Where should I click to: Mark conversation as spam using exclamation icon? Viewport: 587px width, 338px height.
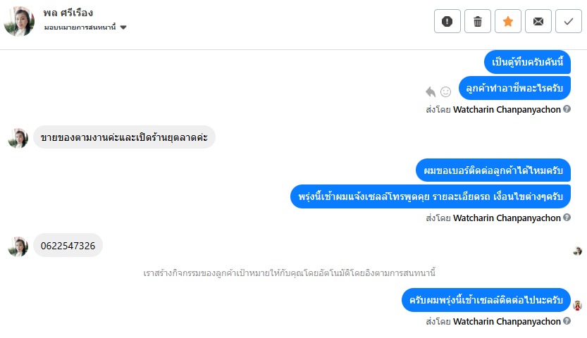coord(447,21)
